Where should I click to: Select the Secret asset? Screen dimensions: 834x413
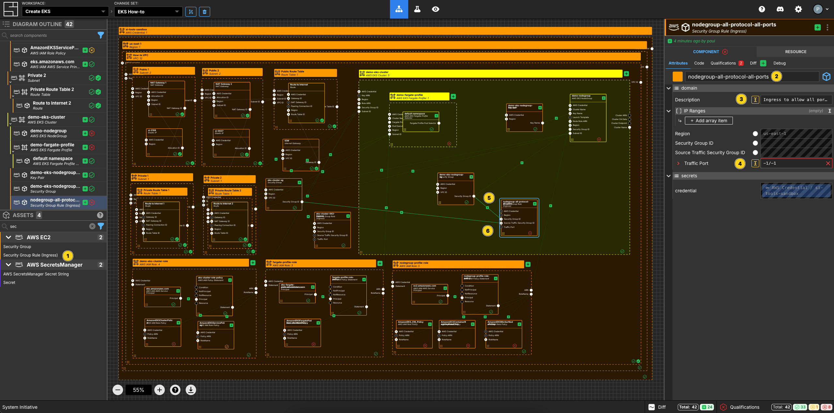9,283
